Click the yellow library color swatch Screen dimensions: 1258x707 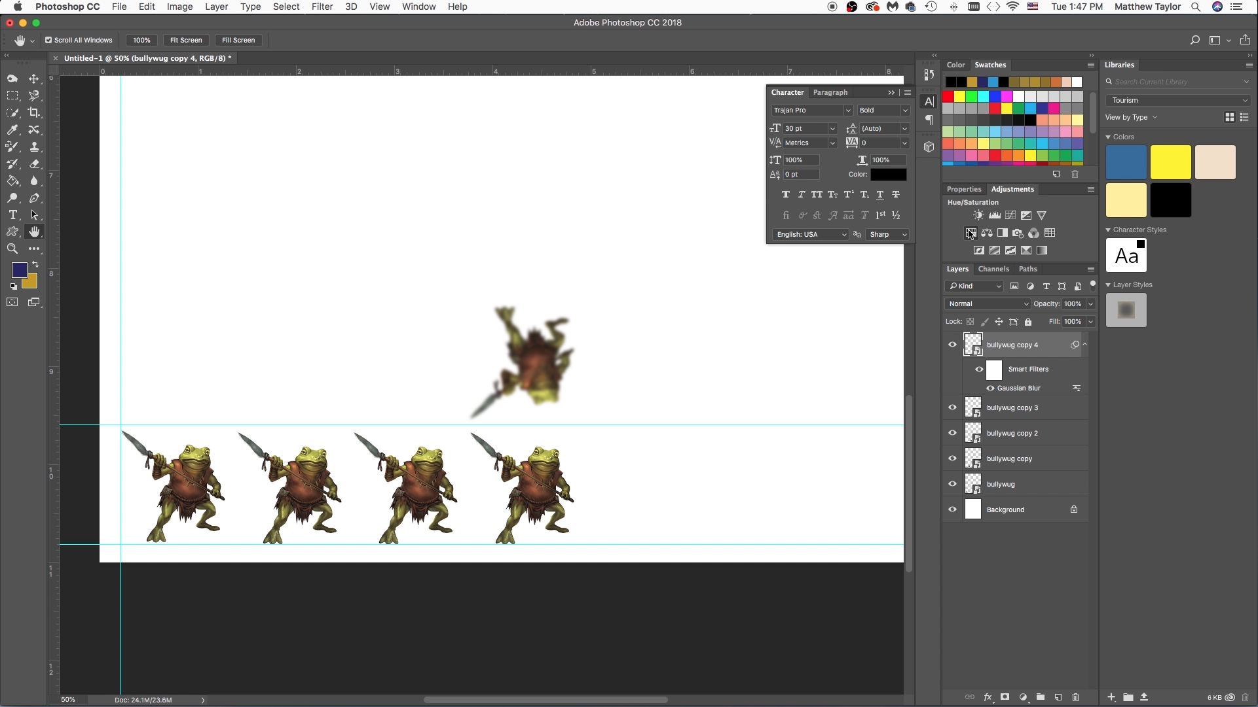(x=1170, y=162)
